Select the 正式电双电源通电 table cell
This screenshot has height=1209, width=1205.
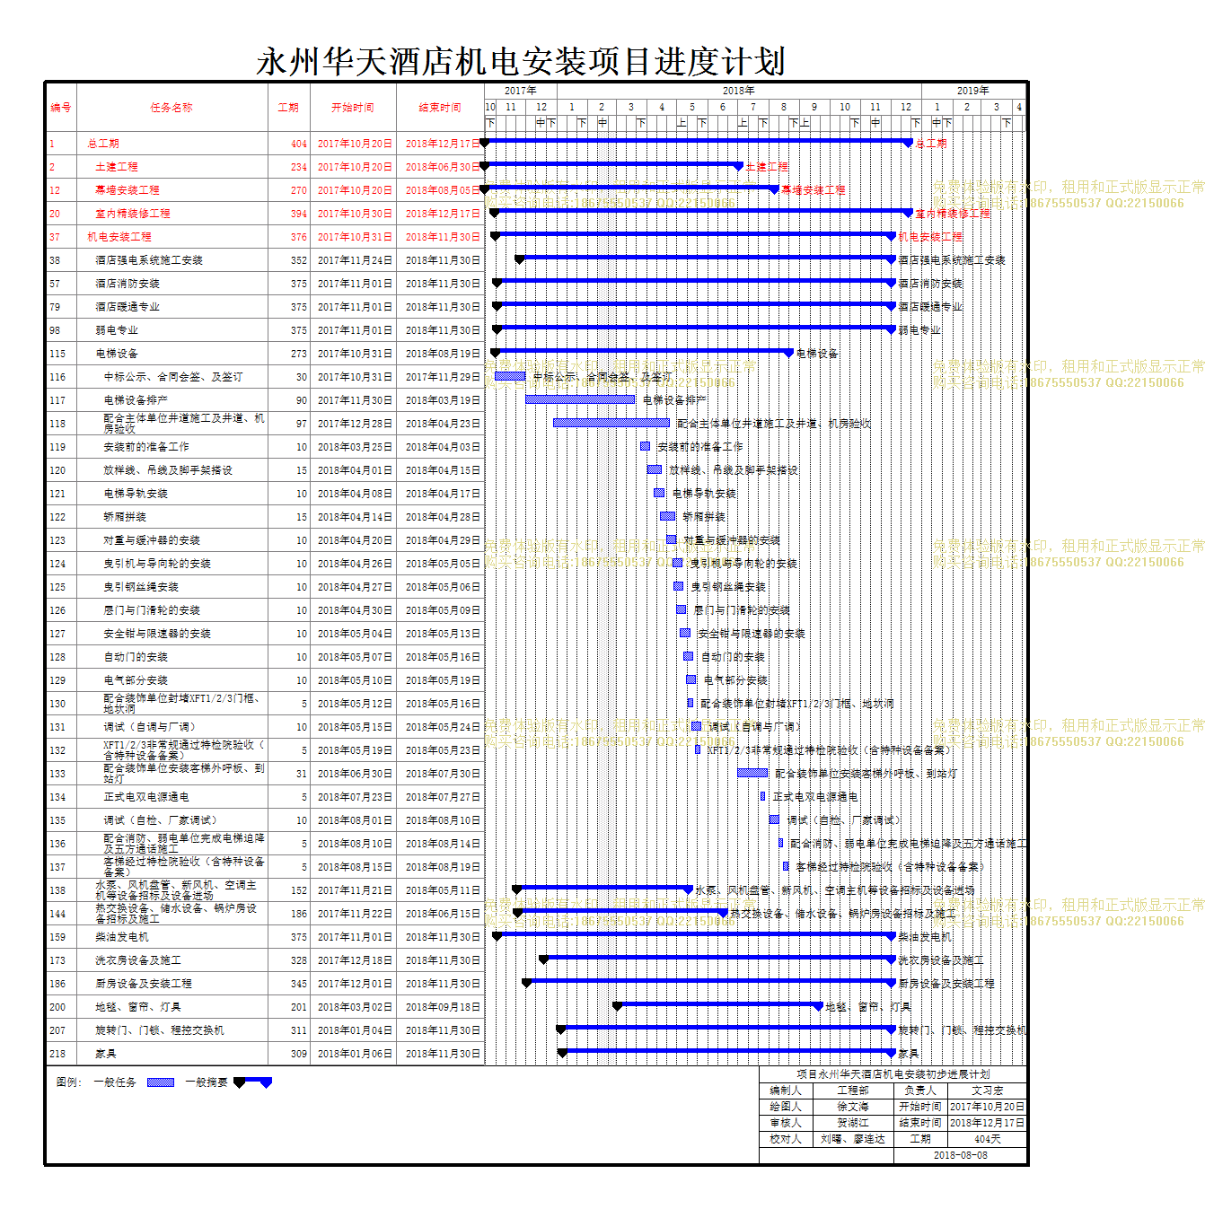pyautogui.click(x=172, y=797)
